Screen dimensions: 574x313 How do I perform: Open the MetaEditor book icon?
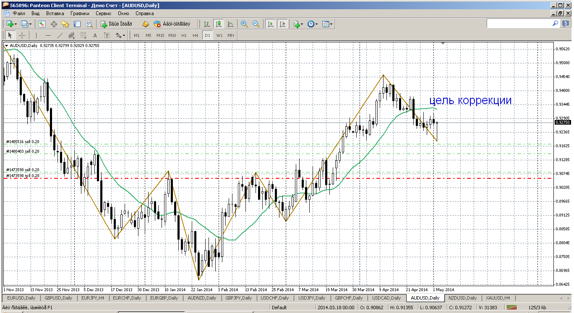click(146, 24)
